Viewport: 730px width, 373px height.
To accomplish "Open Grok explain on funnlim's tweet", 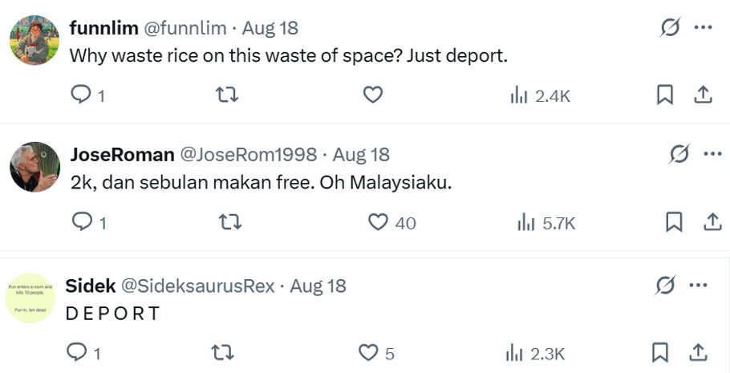I will pos(670,27).
